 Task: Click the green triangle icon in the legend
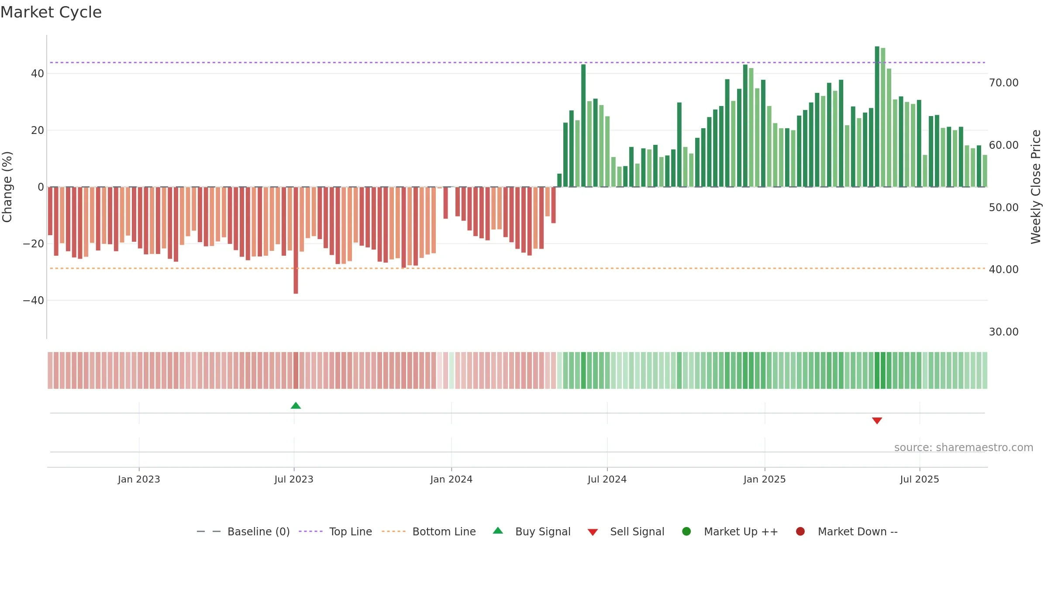tap(498, 531)
